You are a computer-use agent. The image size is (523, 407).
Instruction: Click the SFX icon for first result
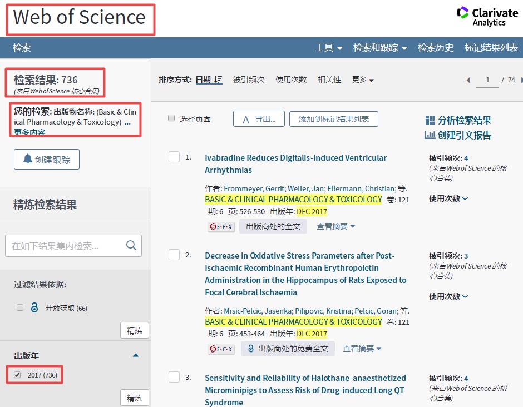point(221,227)
